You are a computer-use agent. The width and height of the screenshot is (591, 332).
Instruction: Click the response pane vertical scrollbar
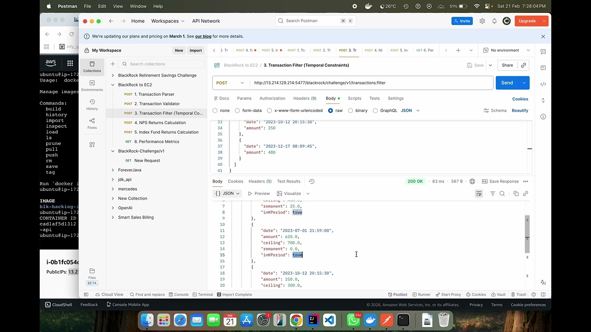click(527, 234)
